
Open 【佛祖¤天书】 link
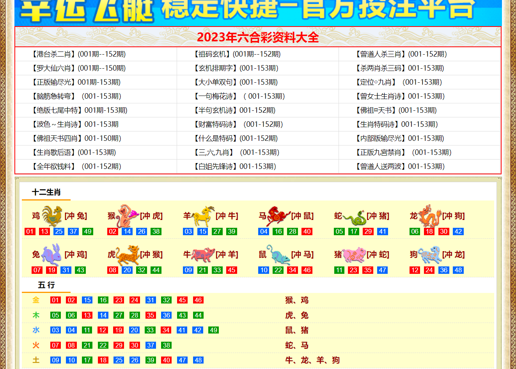(x=395, y=110)
